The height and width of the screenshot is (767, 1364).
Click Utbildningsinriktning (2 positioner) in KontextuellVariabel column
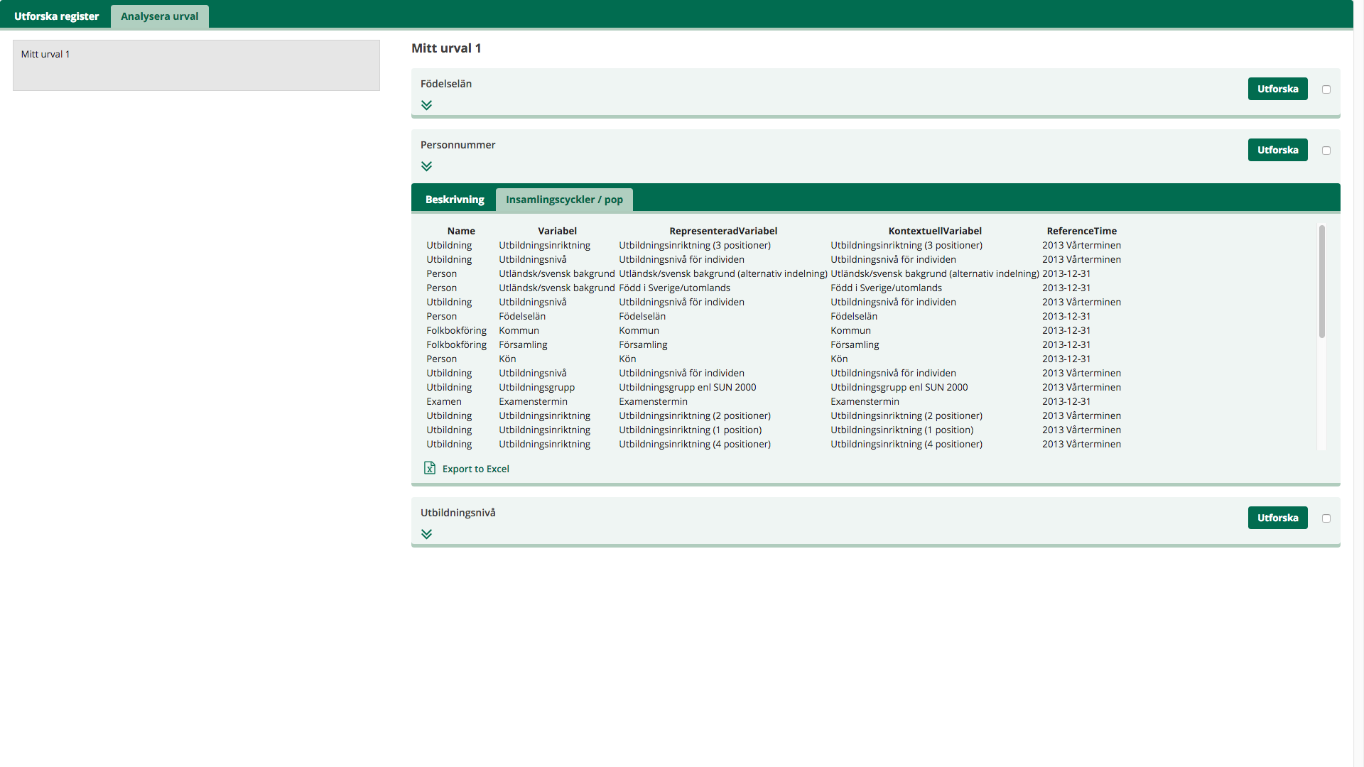coord(906,415)
